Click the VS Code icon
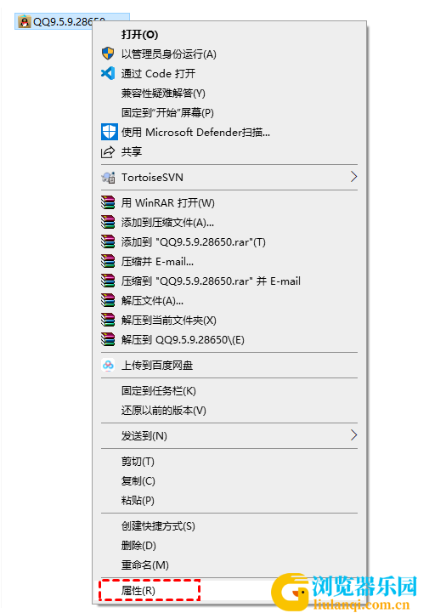The height and width of the screenshot is (613, 429). [108, 73]
